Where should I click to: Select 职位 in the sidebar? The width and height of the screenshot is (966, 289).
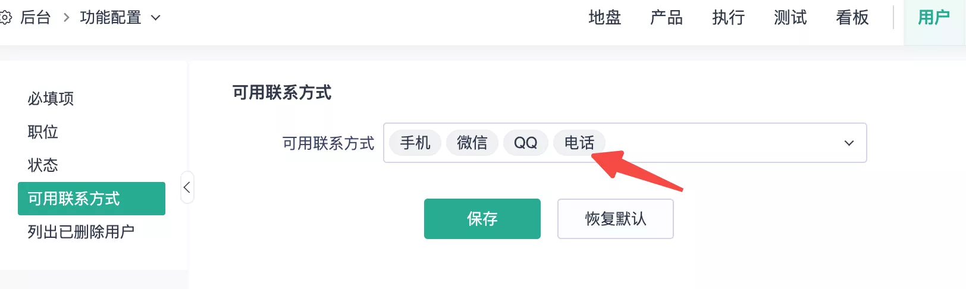click(43, 131)
